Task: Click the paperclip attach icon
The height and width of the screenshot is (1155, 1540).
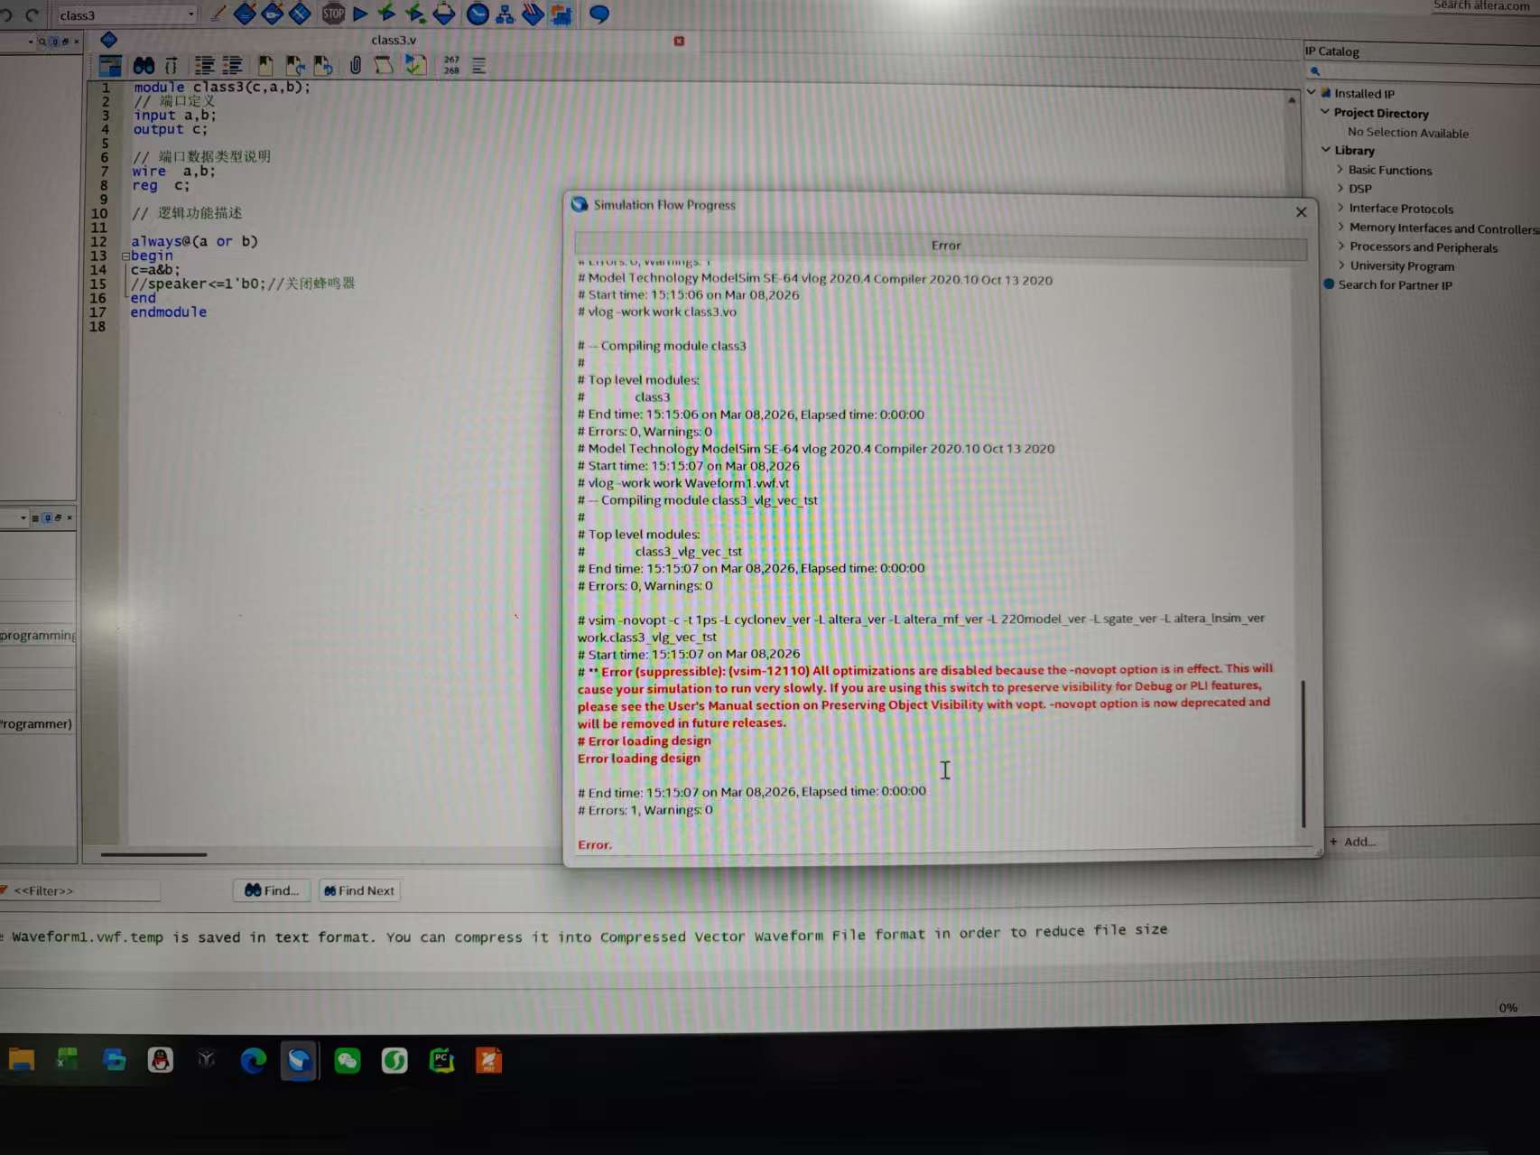Action: (x=356, y=66)
